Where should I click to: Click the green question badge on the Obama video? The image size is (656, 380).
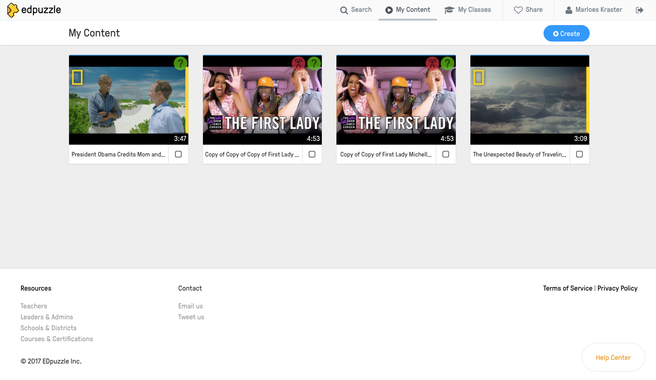pyautogui.click(x=181, y=63)
